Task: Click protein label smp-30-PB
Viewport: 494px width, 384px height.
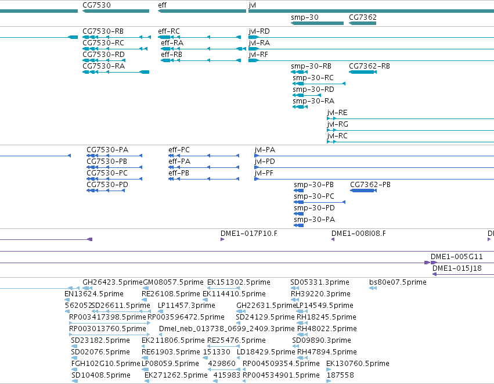Action: pyautogui.click(x=313, y=185)
